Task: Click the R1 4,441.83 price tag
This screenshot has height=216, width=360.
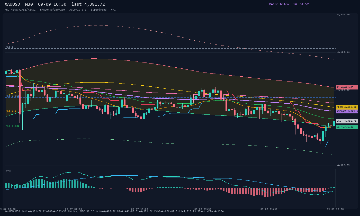Action: point(347,87)
